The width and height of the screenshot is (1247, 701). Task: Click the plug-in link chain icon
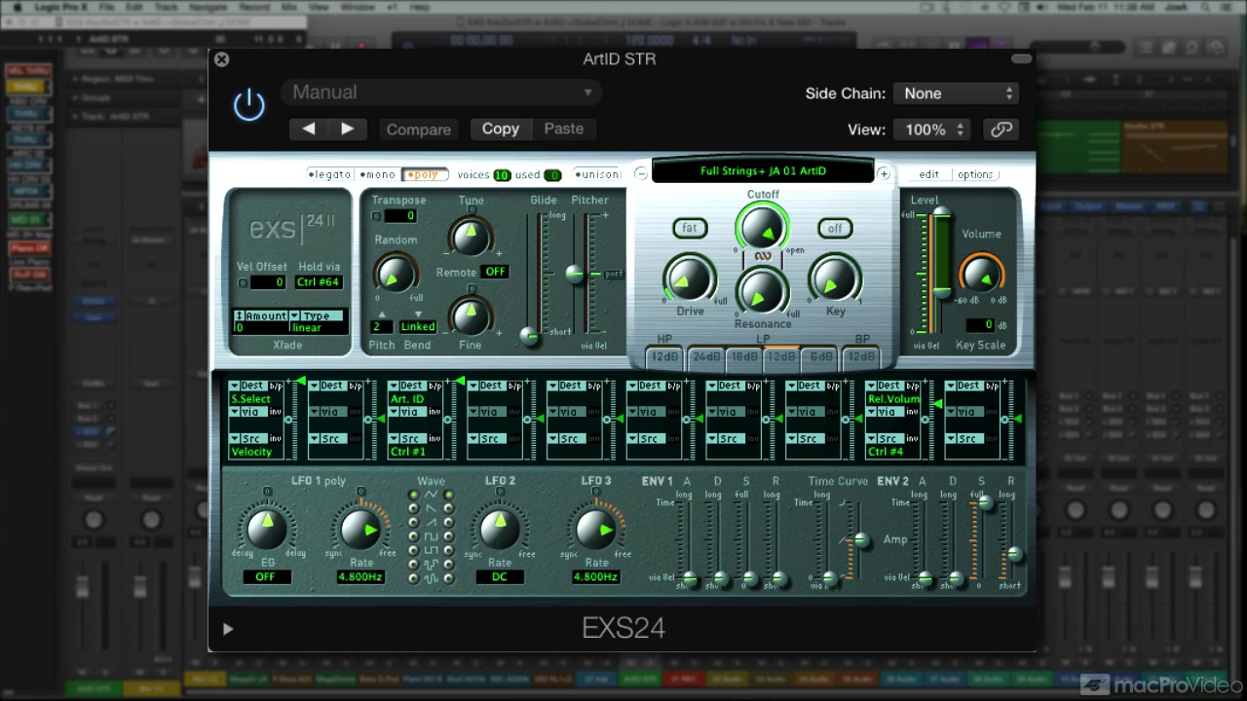click(x=1001, y=129)
